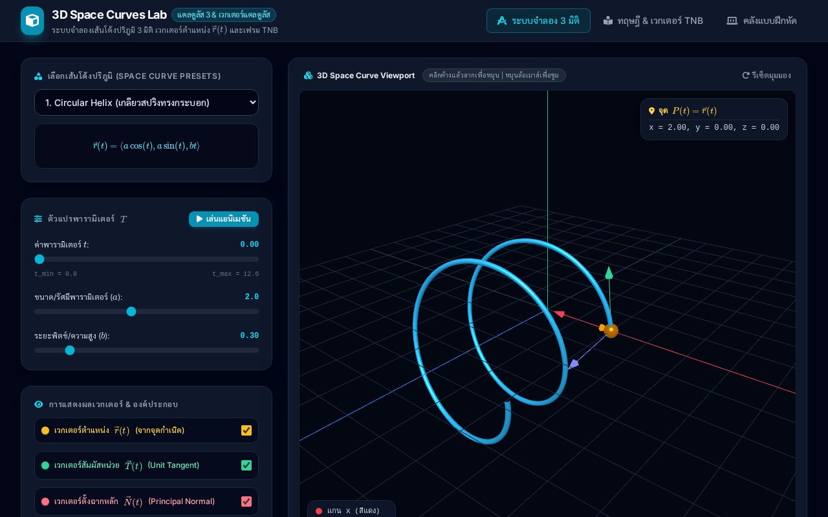
Task: Click the formula r(t) = ⟨a cos(t), a sin(t), bt⟩
Action: [146, 146]
